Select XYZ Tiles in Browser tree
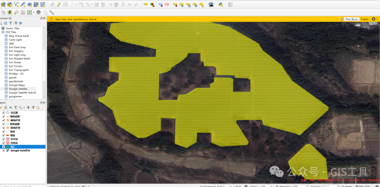This screenshot has width=380, height=187. tap(11, 32)
